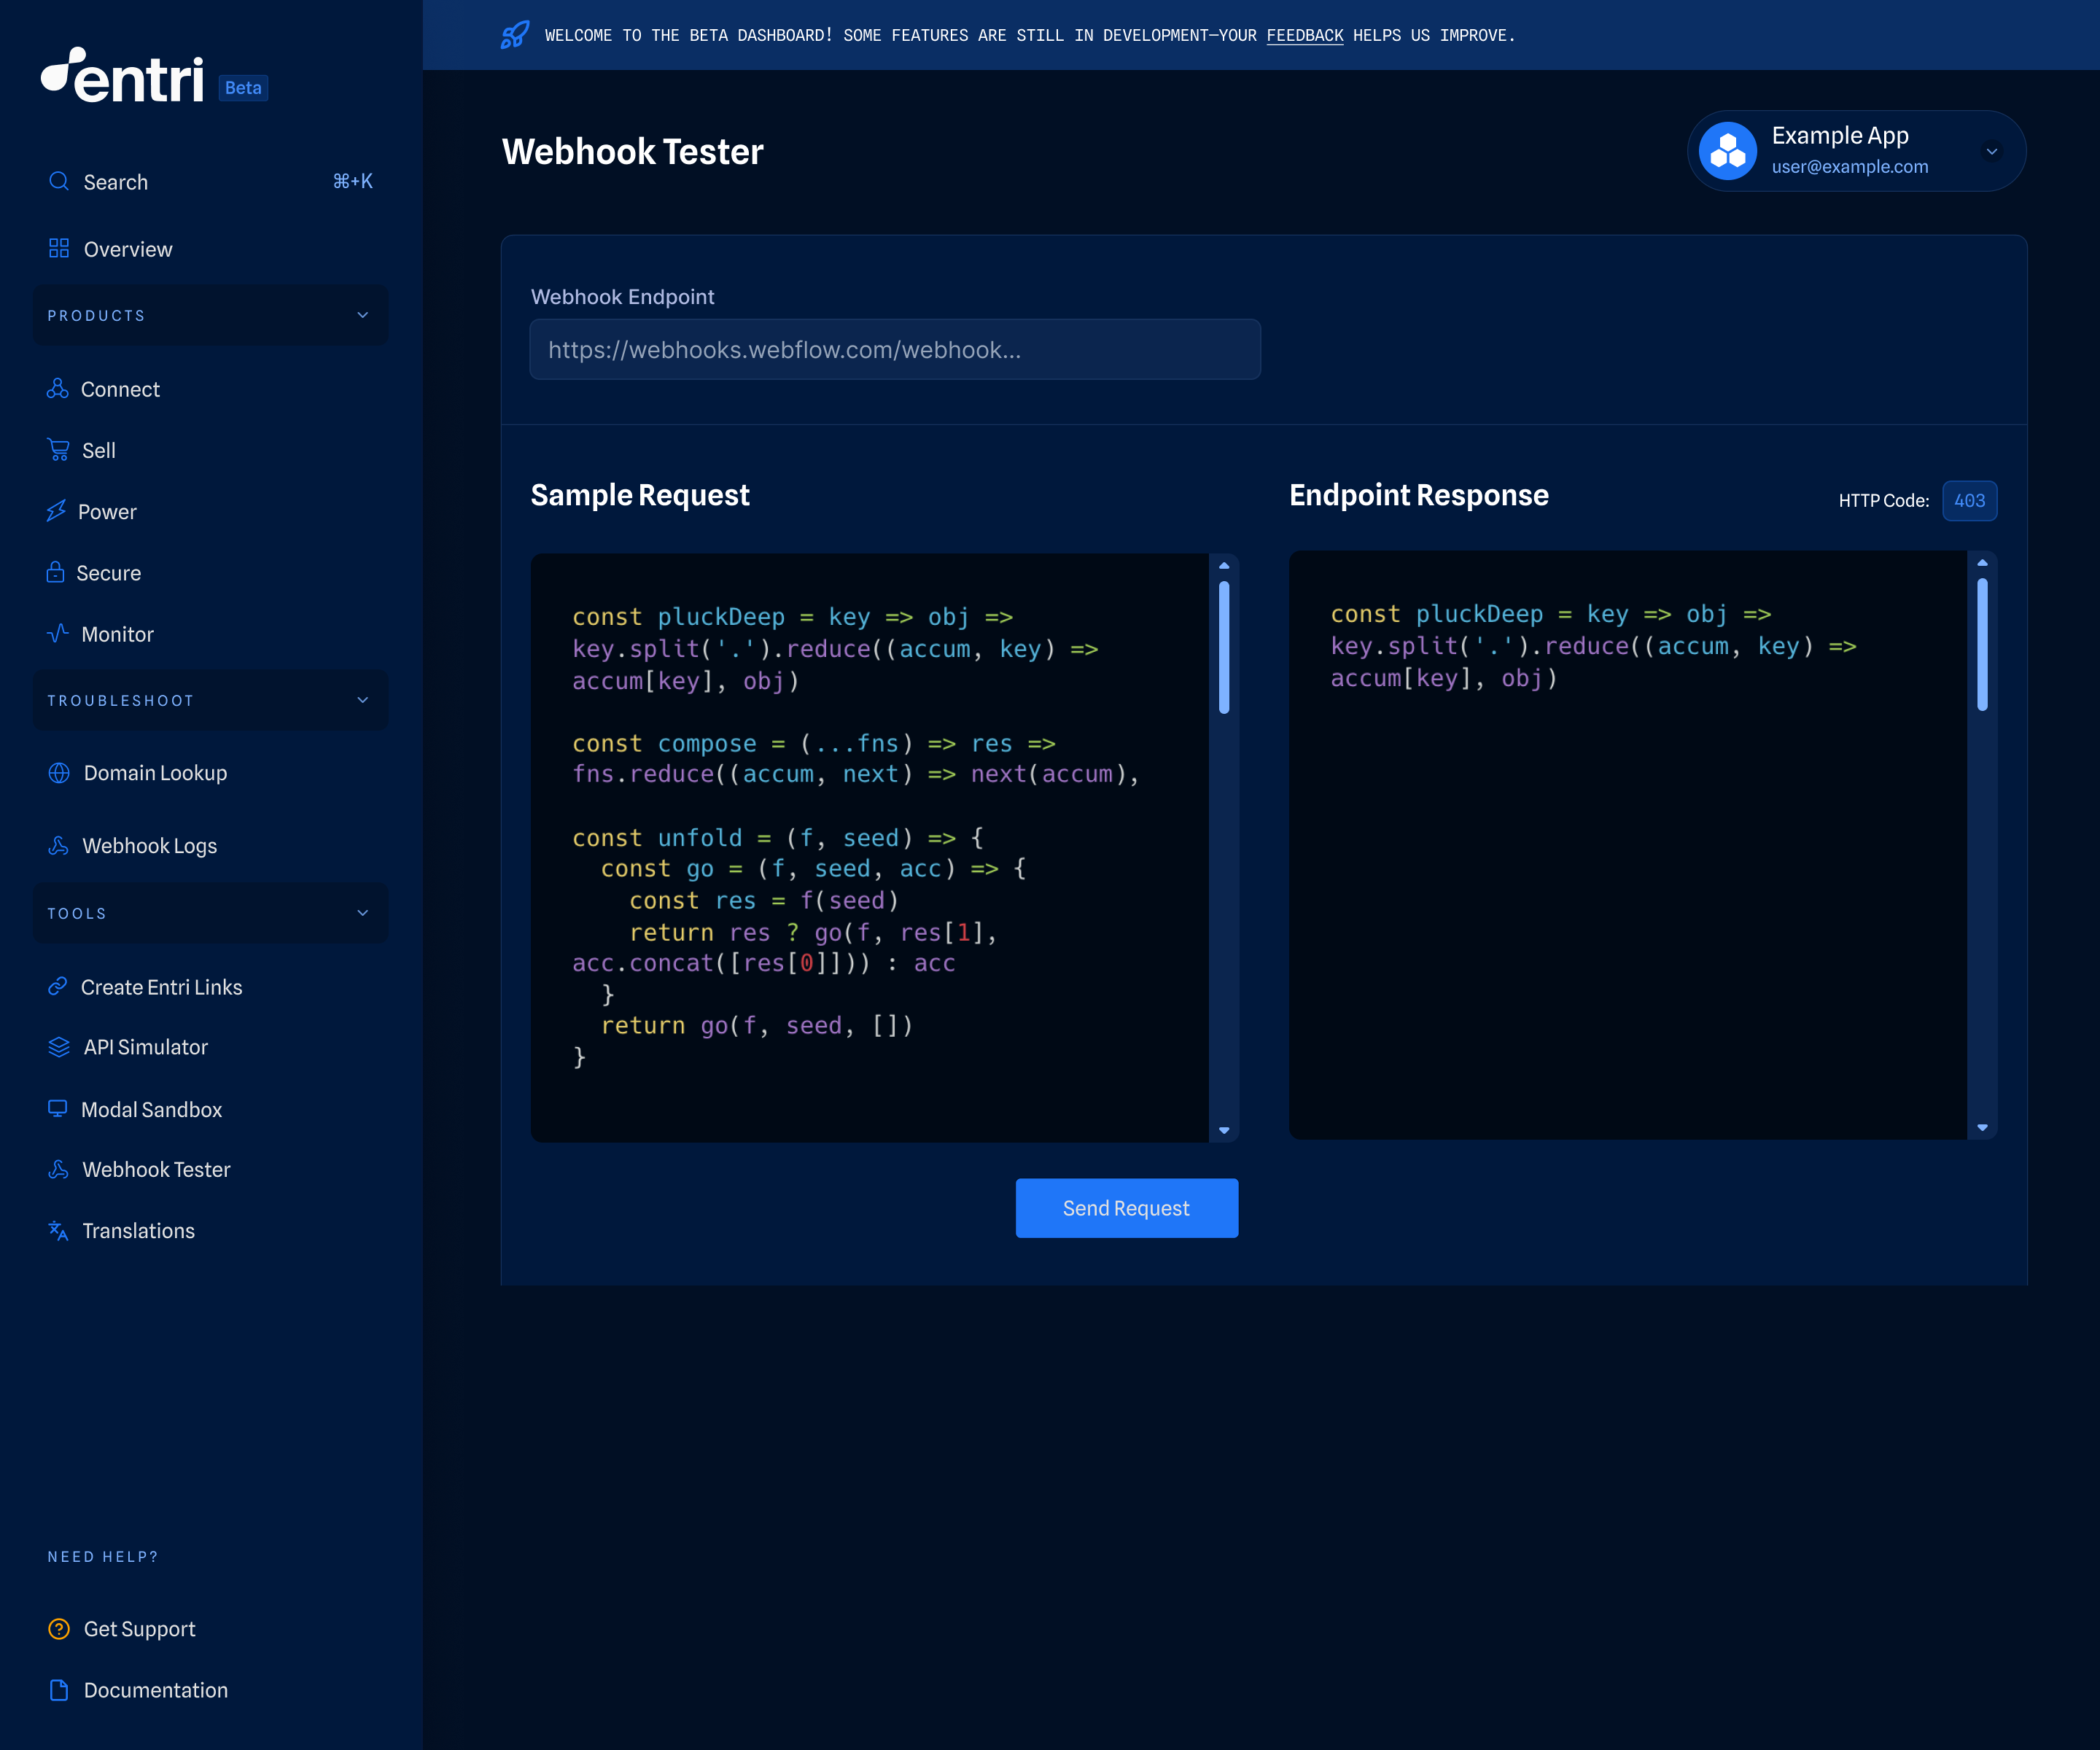This screenshot has width=2100, height=1750.
Task: Click the ⌘+K shortcut hint
Action: click(353, 181)
